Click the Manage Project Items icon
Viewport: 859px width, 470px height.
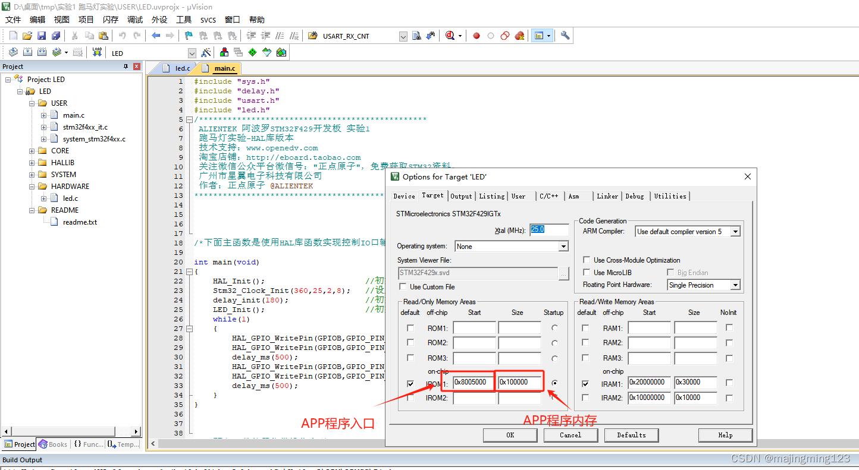(x=224, y=52)
